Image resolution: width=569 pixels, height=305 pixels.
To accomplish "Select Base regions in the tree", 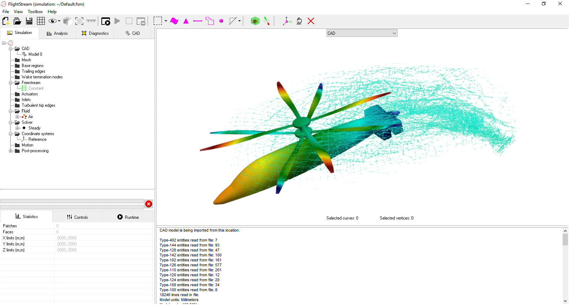I will pyautogui.click(x=32, y=66).
